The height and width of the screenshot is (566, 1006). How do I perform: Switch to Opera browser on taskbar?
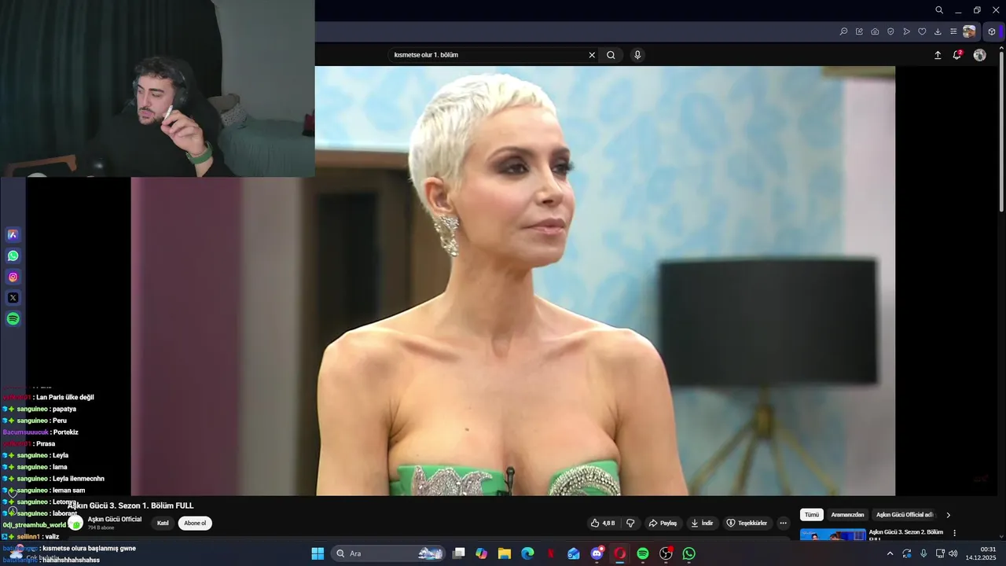tap(620, 553)
